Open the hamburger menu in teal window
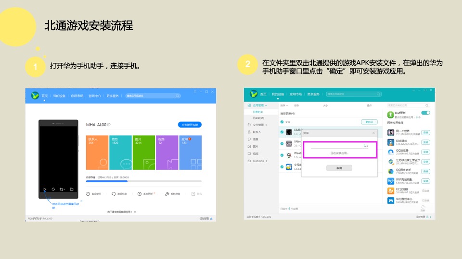This screenshot has height=259, width=462. coord(413,90)
